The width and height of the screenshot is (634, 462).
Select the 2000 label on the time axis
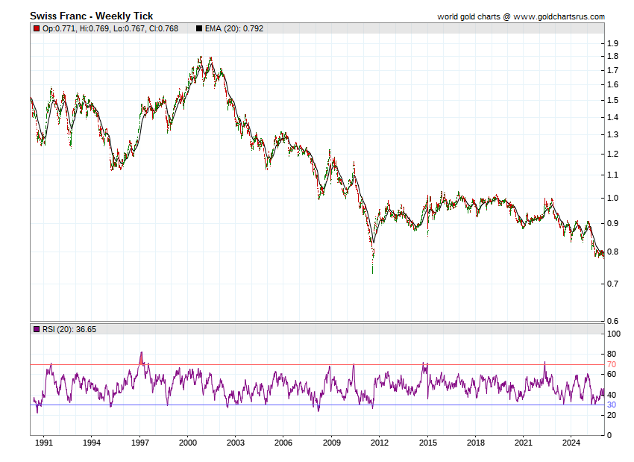[x=187, y=443]
